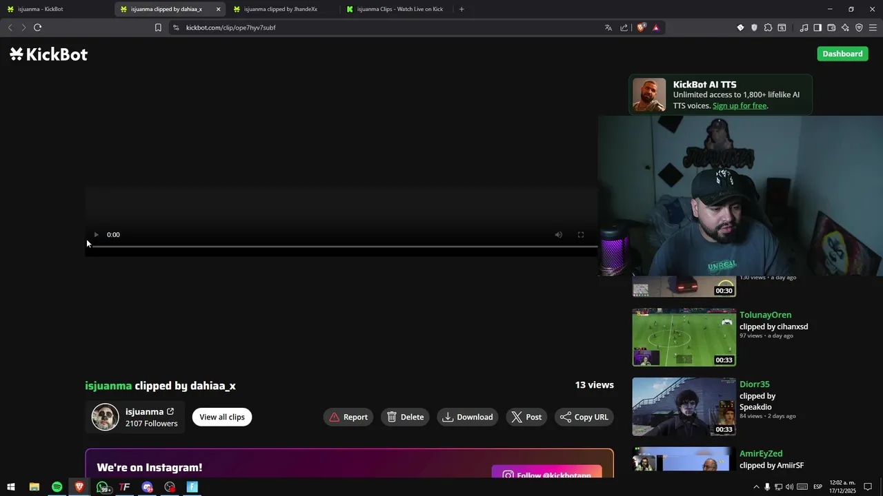Switch to isjuanma clipped by JhandeXx tab
This screenshot has width=883, height=496.
pos(283,9)
